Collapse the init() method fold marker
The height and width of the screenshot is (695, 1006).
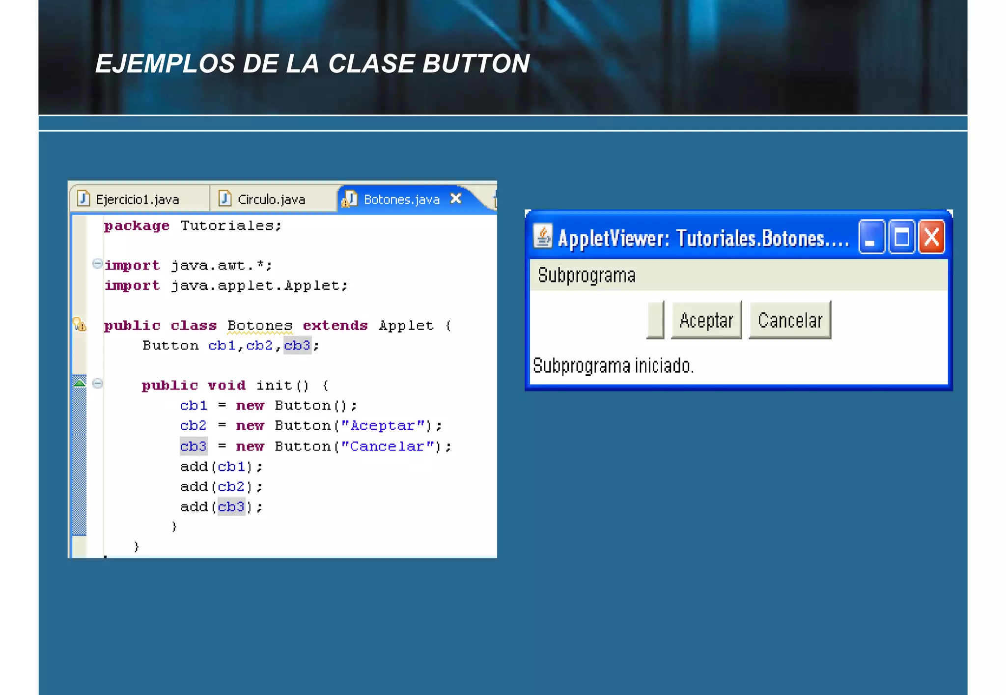[97, 383]
